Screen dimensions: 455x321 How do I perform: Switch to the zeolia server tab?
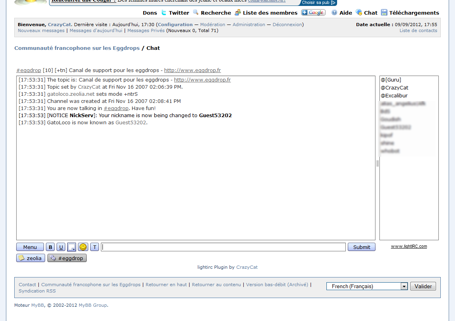pyautogui.click(x=31, y=258)
